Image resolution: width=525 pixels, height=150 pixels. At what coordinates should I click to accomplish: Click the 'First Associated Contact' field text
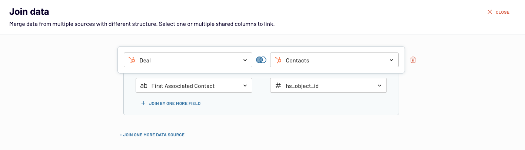pyautogui.click(x=183, y=86)
